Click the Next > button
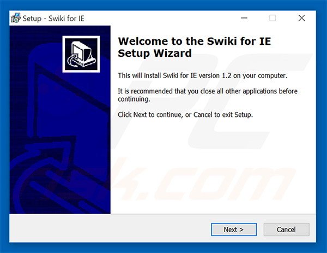327x253 pixels. (234, 230)
